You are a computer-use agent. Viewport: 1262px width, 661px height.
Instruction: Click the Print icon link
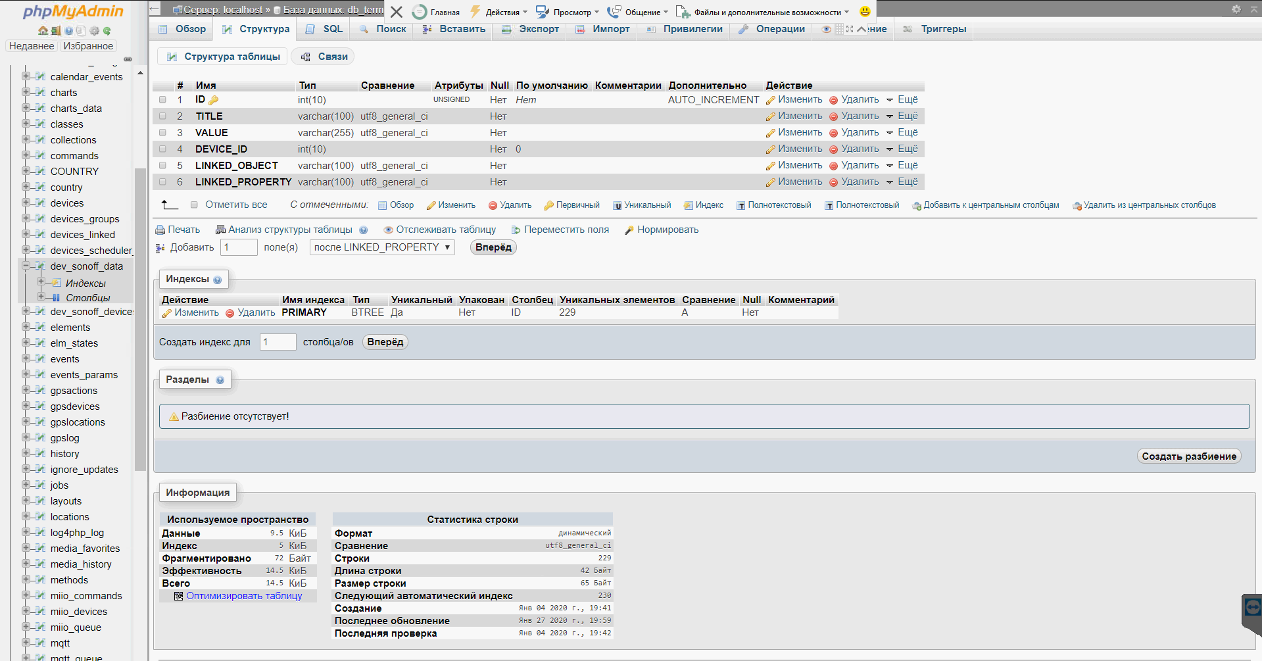[x=160, y=230]
